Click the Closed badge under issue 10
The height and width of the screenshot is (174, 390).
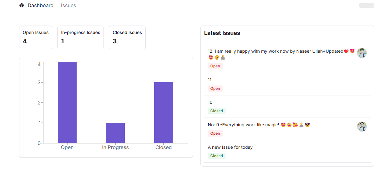tap(216, 111)
